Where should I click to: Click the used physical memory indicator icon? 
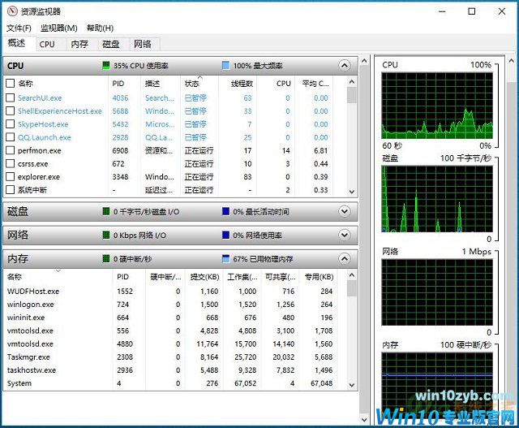tap(225, 258)
